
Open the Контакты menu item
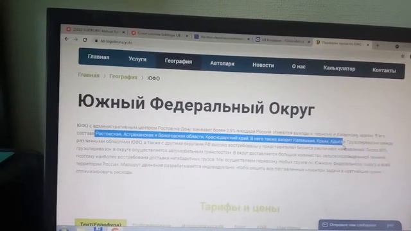[x=384, y=71]
